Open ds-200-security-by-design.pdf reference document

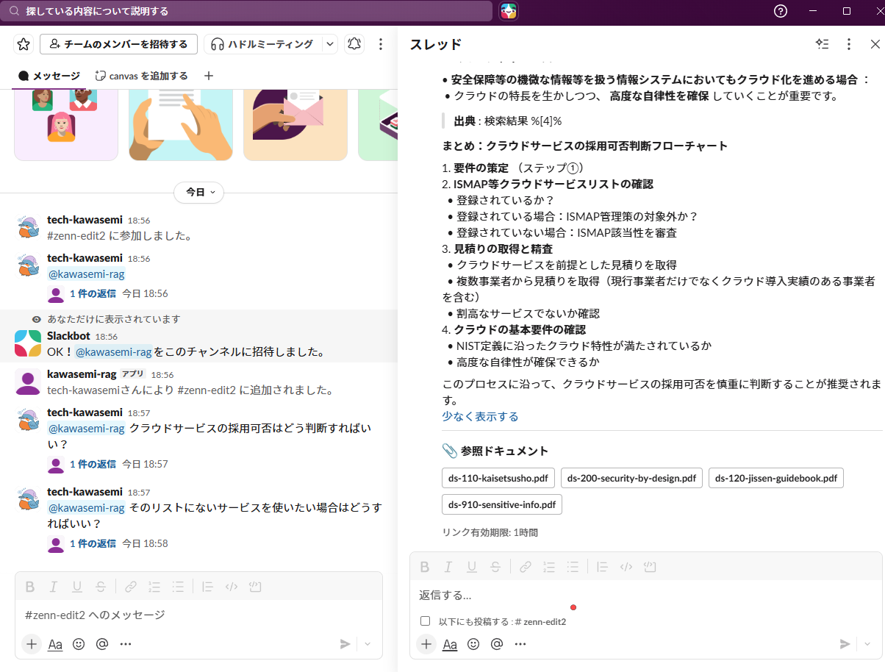631,478
